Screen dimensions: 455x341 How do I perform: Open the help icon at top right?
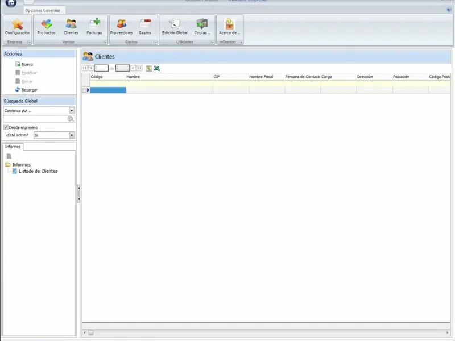449,10
